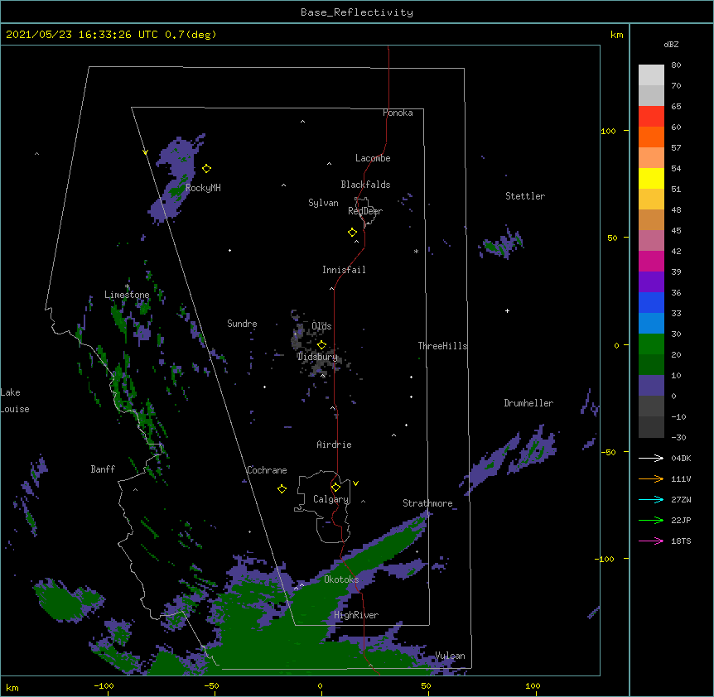Click the Sylvan label

(x=323, y=203)
